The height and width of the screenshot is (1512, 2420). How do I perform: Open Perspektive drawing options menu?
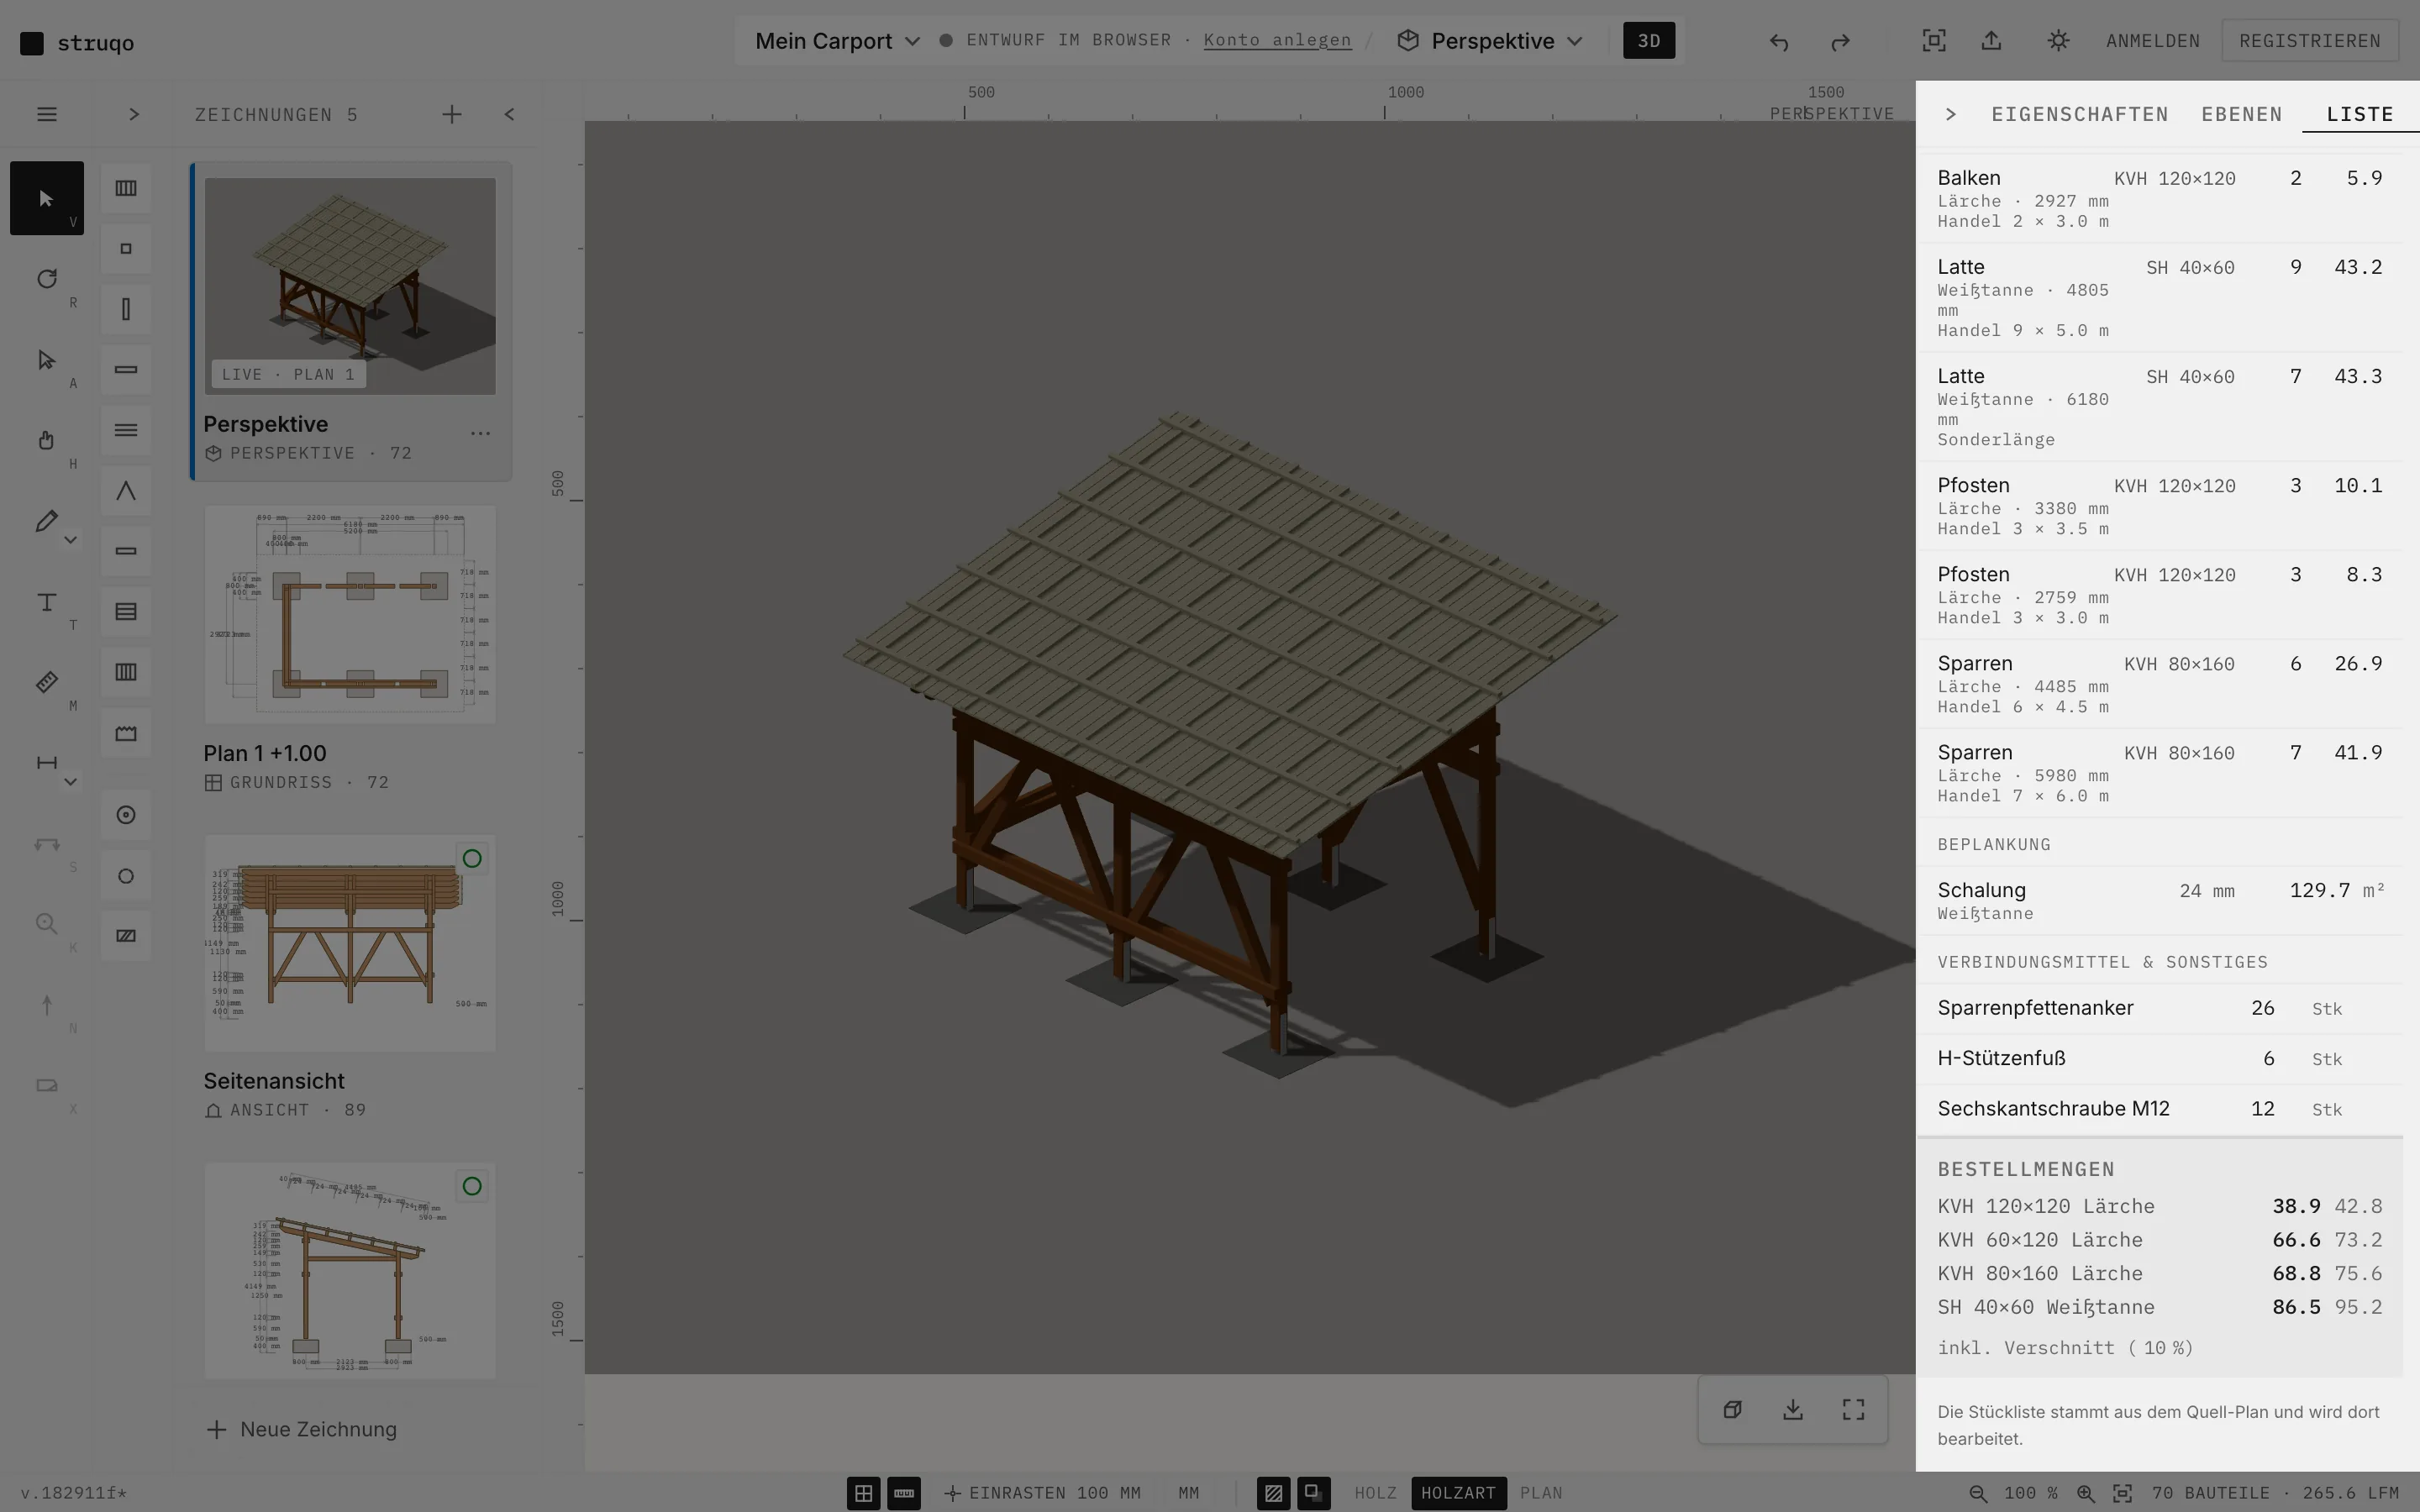click(x=480, y=433)
